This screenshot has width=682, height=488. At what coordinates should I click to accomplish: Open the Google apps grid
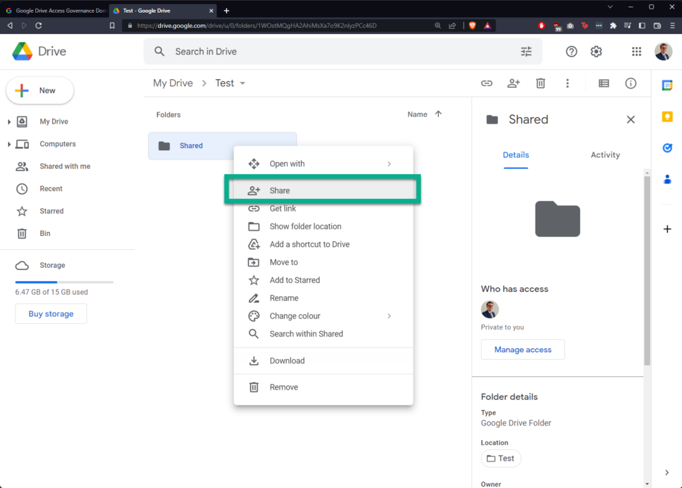(x=636, y=52)
